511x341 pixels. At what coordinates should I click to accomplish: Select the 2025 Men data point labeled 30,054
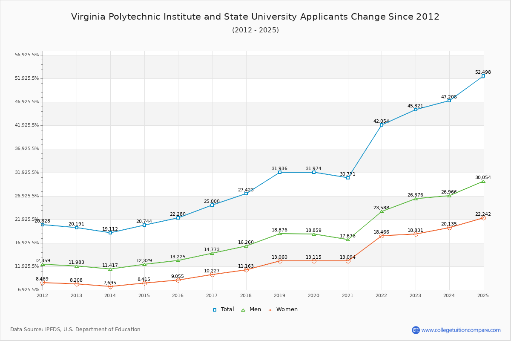[x=482, y=182]
